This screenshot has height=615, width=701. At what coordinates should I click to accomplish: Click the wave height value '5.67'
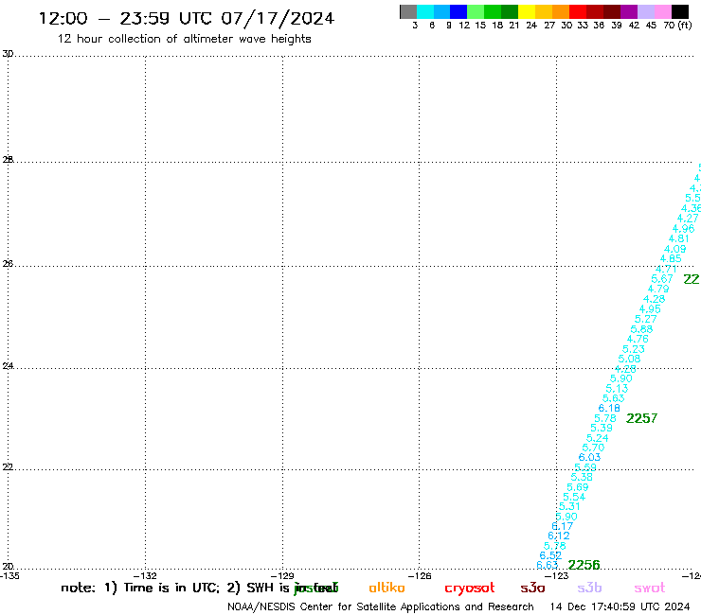point(661,279)
